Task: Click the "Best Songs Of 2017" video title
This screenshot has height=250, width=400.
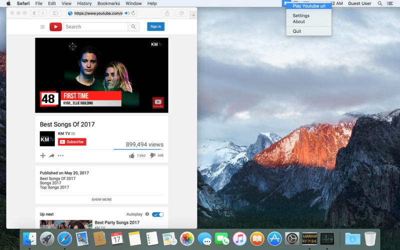Action: click(x=67, y=124)
